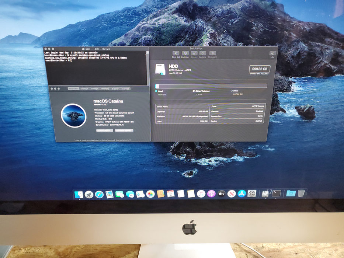Open Reminders from the Dock
Screen dimensions: 344x258
181,194
